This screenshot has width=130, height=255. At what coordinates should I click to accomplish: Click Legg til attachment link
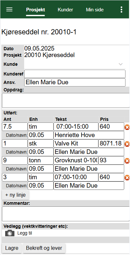[25, 233]
